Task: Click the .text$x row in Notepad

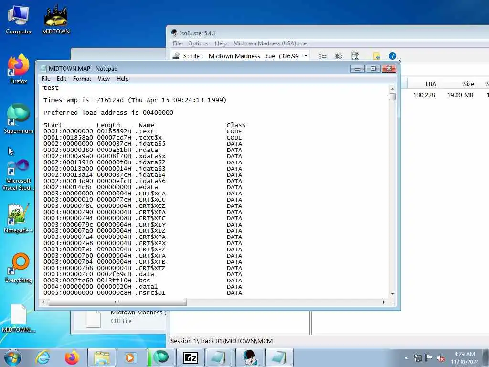Action: click(x=142, y=138)
